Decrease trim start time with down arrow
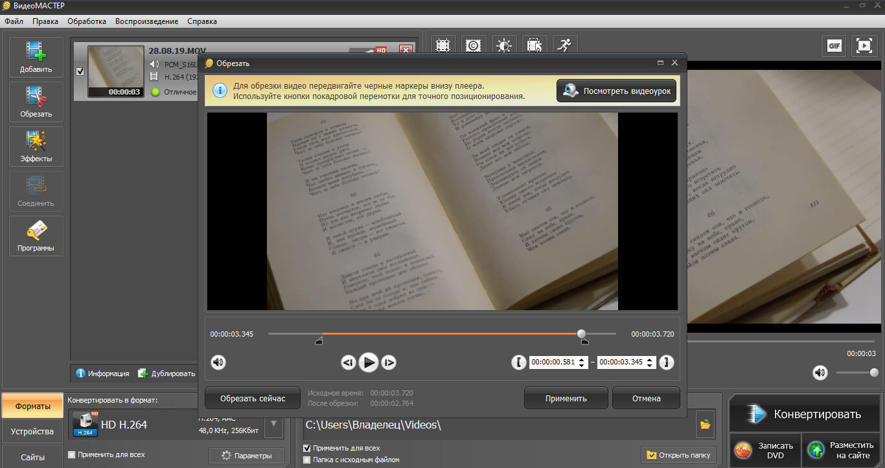The width and height of the screenshot is (885, 468). tap(583, 366)
